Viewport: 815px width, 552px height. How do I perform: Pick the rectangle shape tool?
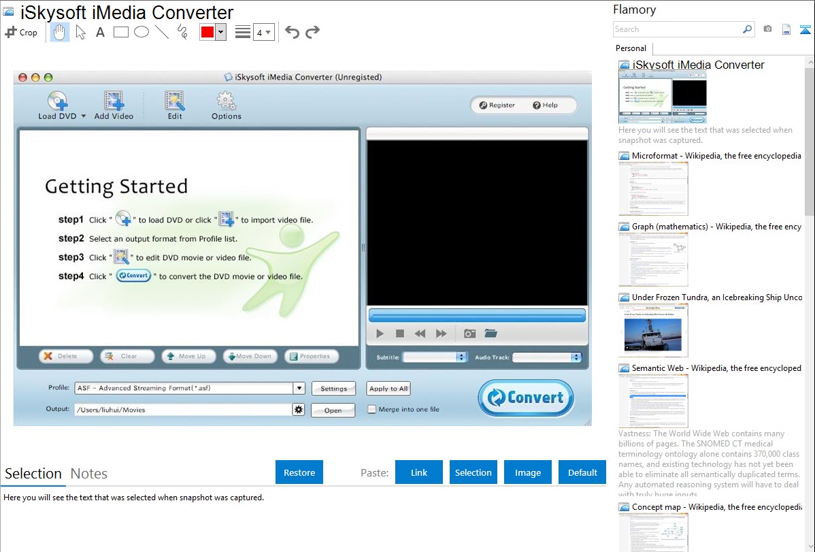point(120,32)
